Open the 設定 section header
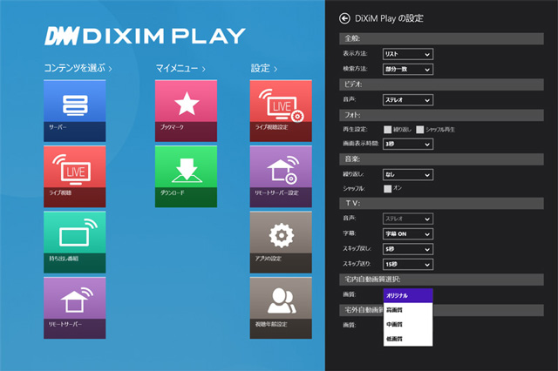Viewport: 558px width, 371px height. tap(263, 68)
